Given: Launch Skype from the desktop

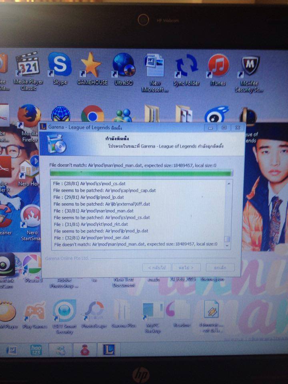Looking at the screenshot, I should coord(60,68).
